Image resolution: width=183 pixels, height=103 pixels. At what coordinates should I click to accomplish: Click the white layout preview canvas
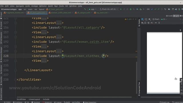pyautogui.click(x=164, y=63)
